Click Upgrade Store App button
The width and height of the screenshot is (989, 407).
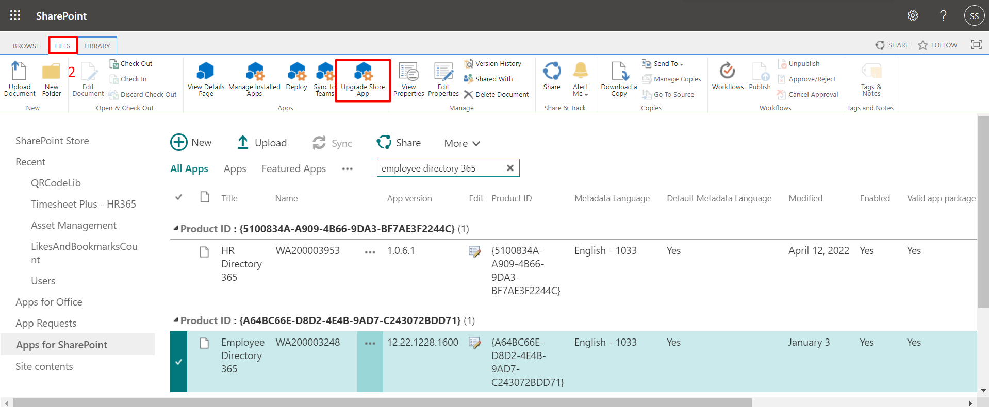(x=363, y=80)
